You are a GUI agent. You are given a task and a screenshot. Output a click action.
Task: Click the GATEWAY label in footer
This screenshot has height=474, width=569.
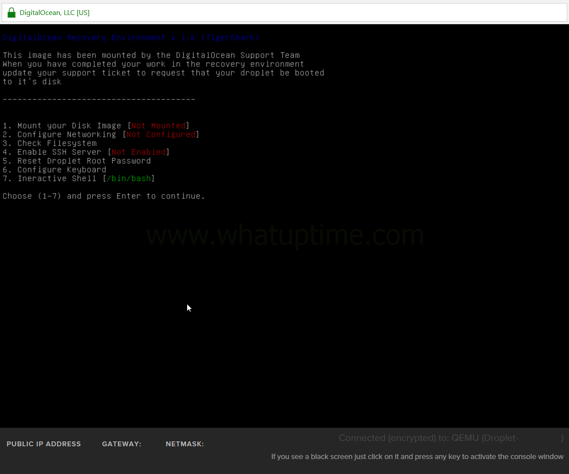122,444
